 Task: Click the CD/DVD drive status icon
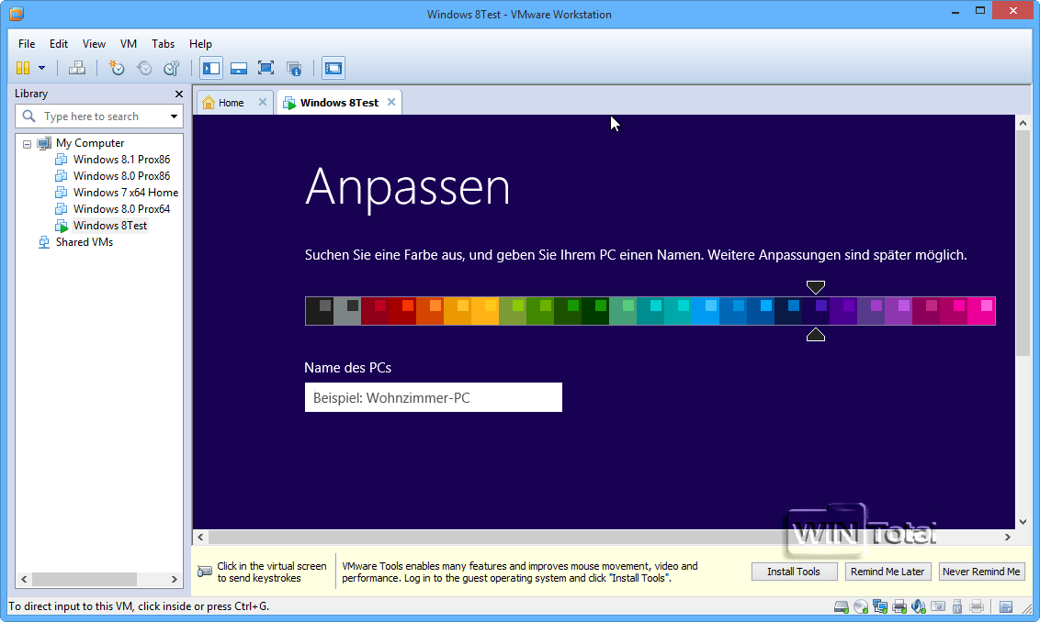click(x=861, y=606)
